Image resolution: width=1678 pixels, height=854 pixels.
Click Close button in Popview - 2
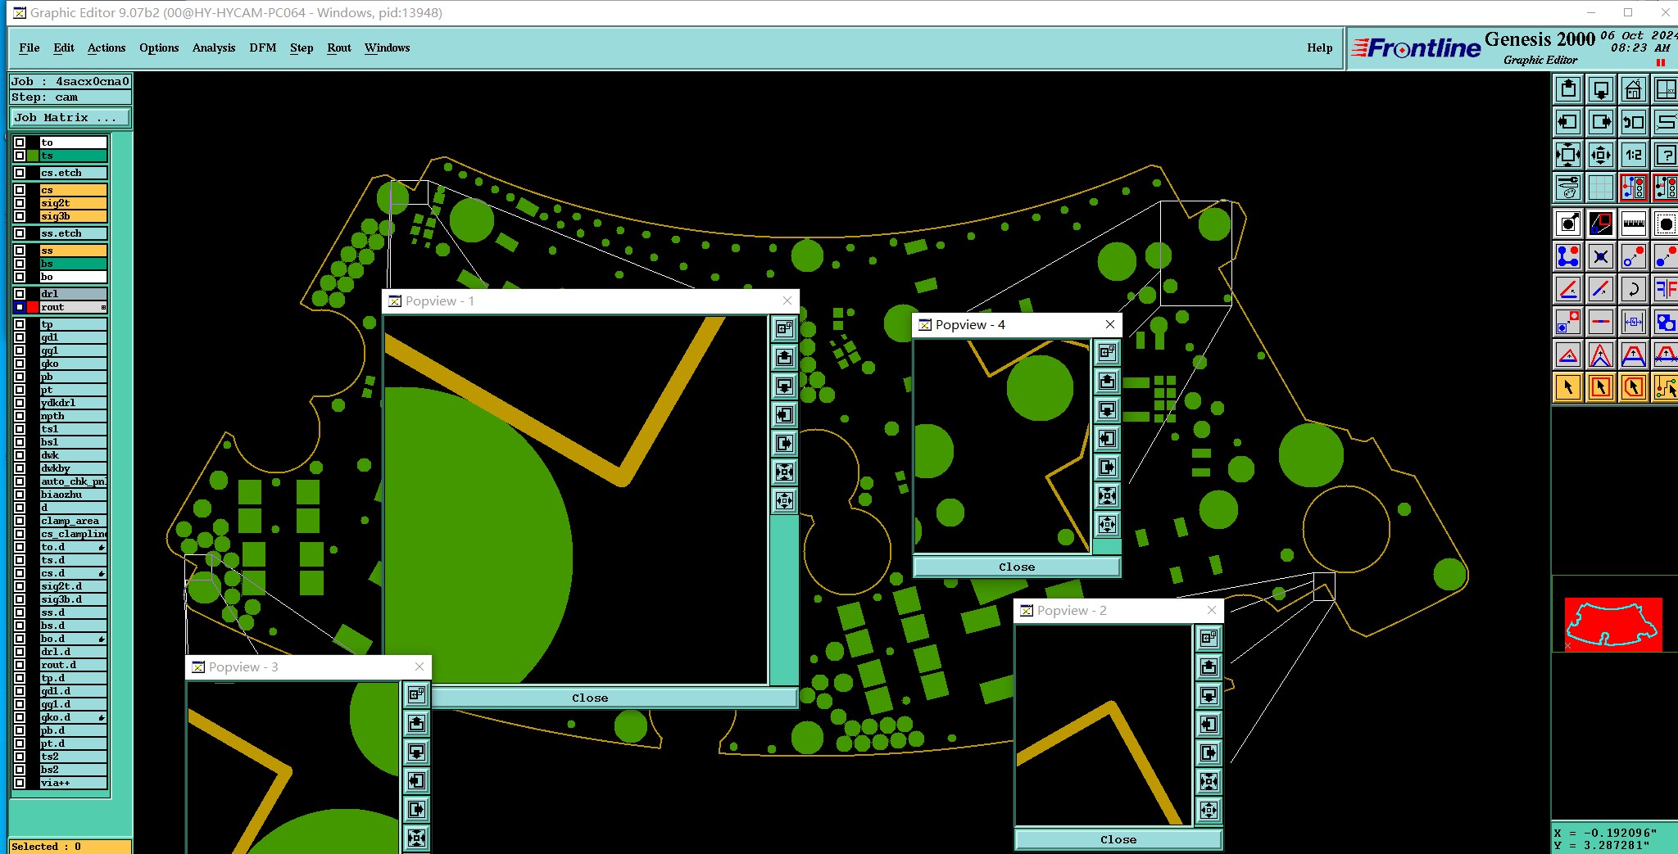[1118, 839]
